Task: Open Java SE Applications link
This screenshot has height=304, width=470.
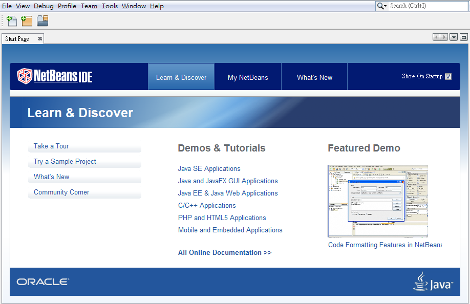Action: [209, 168]
